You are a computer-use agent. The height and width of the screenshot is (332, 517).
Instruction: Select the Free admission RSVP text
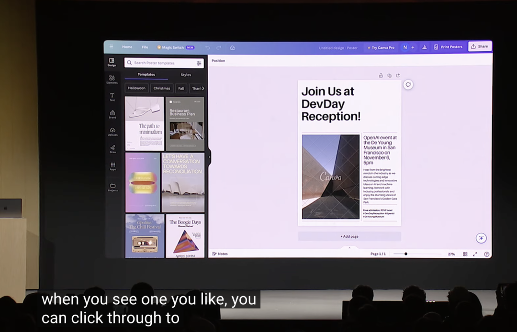pyautogui.click(x=379, y=213)
